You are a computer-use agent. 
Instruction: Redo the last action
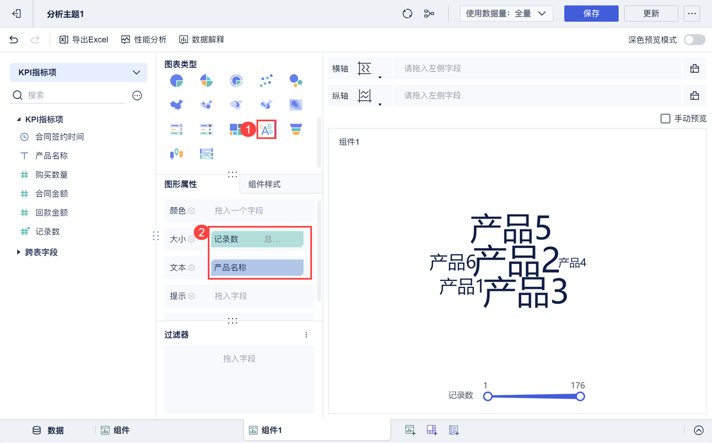[35, 40]
